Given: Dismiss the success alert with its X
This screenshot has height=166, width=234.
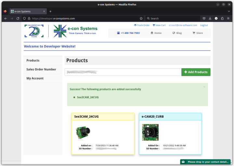Looking at the screenshot, I should point(204,87).
